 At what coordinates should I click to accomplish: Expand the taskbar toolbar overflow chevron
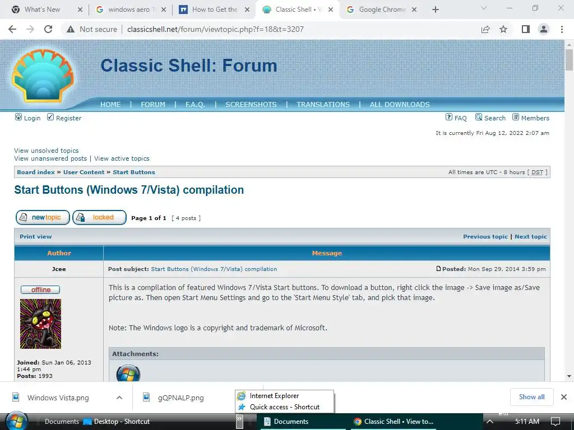coord(239,421)
